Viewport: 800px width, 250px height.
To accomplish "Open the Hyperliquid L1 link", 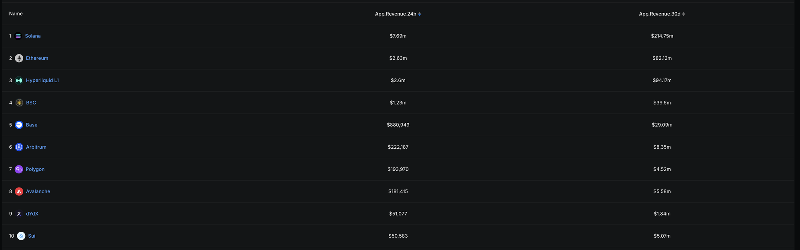I will point(42,81).
